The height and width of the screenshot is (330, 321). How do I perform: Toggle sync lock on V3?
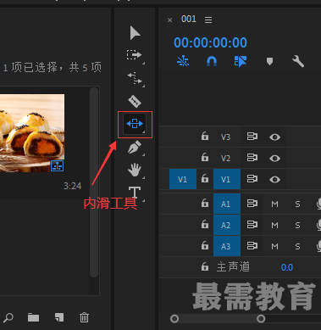(252, 137)
